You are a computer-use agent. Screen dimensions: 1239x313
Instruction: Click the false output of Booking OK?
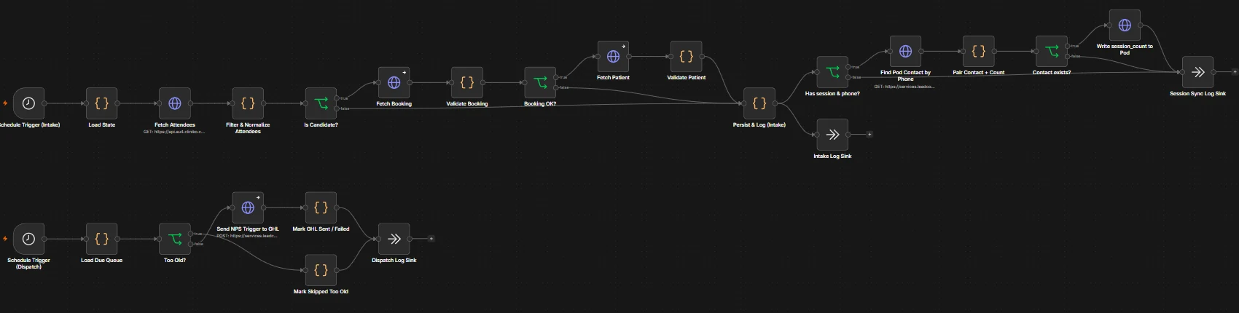pos(556,88)
